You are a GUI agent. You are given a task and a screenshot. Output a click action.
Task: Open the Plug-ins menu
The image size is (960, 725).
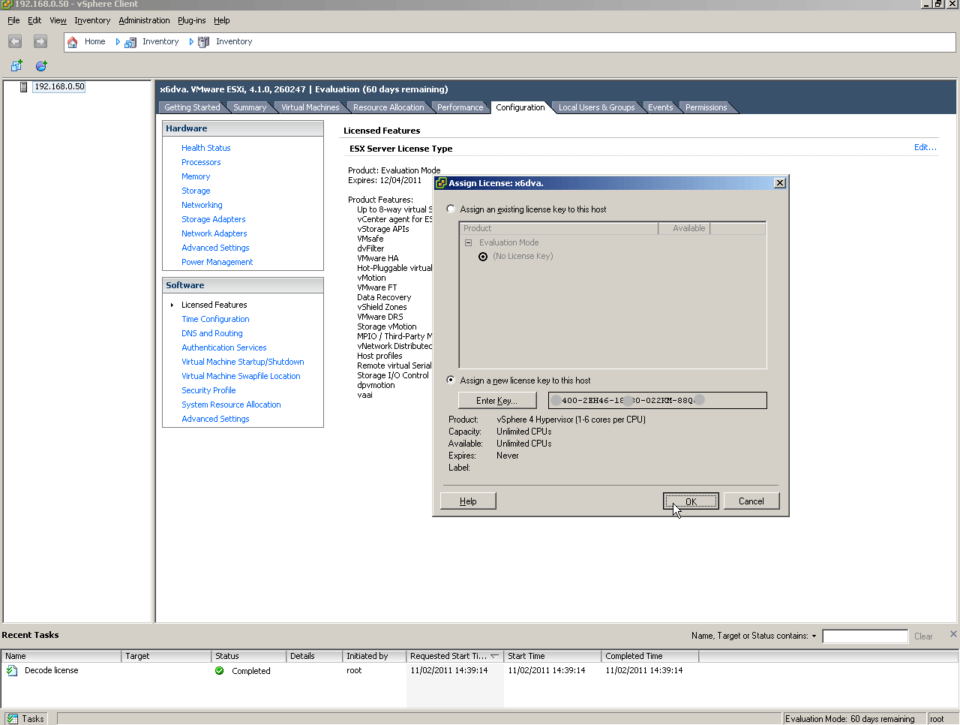(191, 20)
